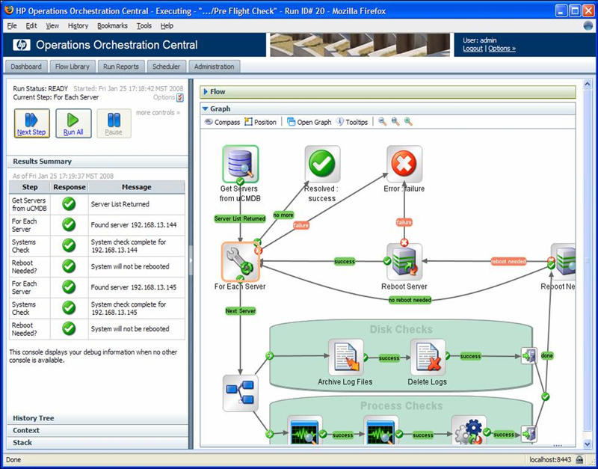Expand the Context section
The image size is (598, 469).
point(97,430)
